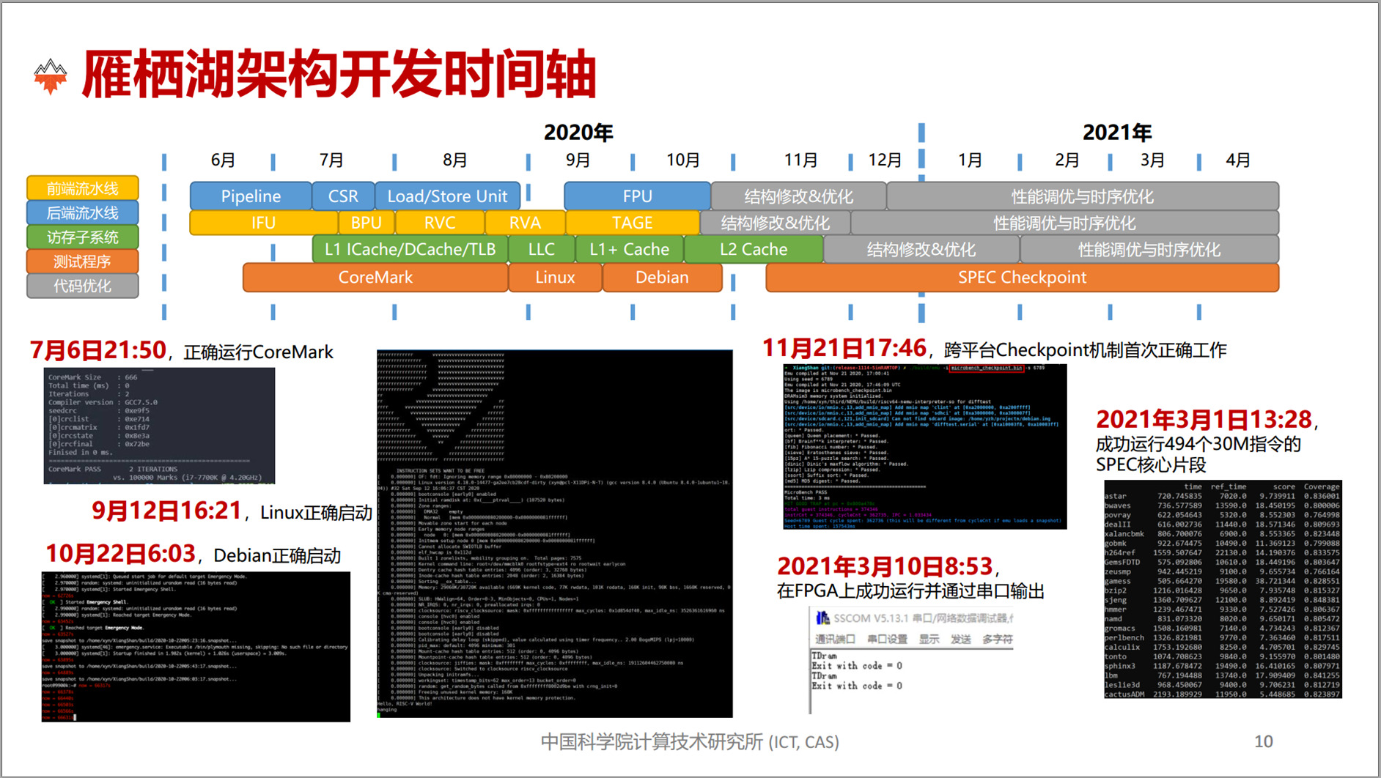This screenshot has height=778, width=1381.
Task: Click the XiangShan mountain logo beside the title
Action: (51, 75)
